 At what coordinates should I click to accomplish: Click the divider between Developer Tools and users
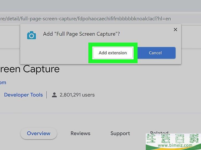click(47, 95)
